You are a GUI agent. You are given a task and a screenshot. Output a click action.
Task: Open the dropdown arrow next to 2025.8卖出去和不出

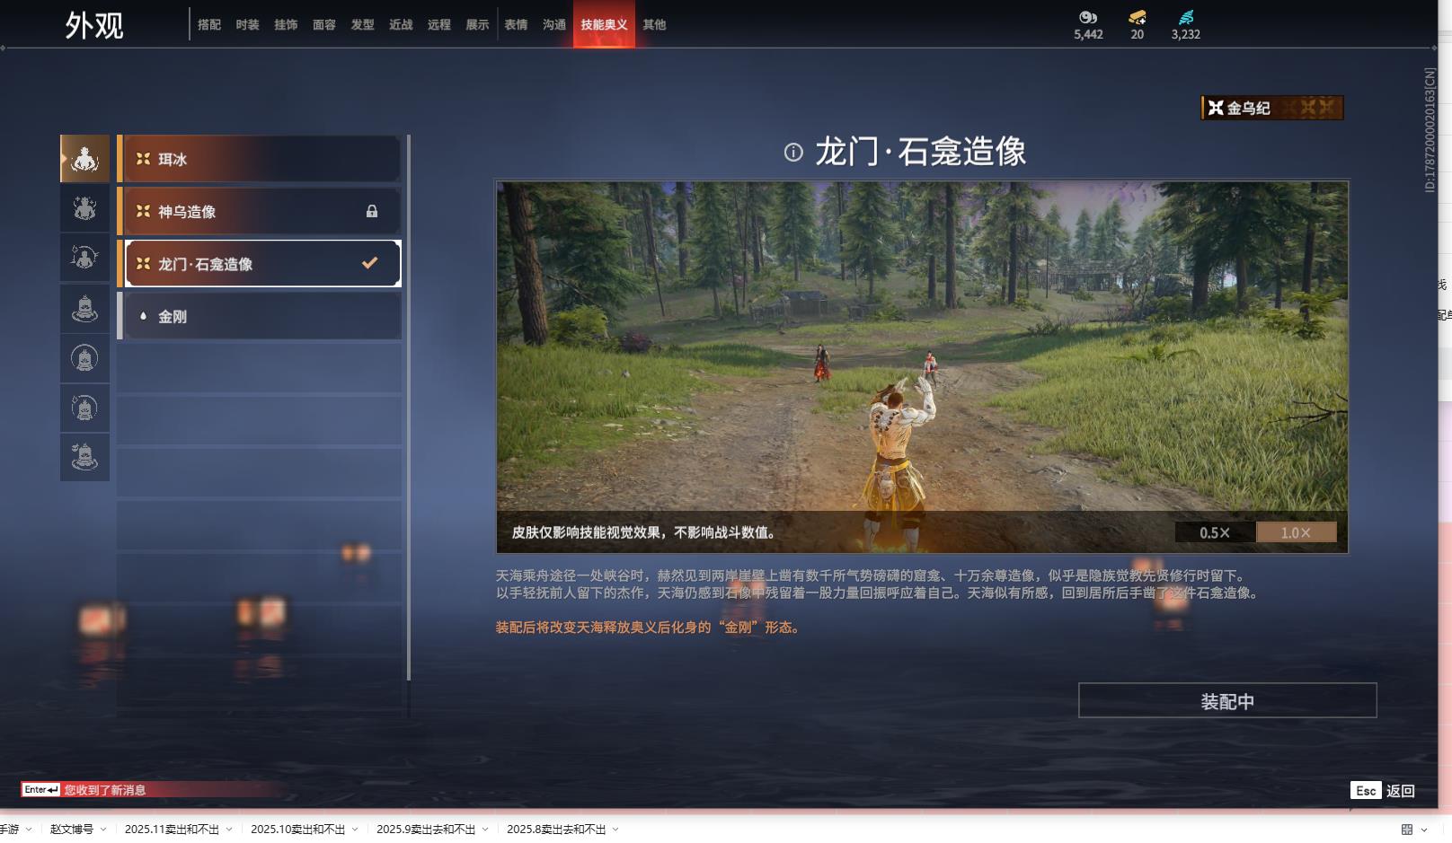click(x=615, y=830)
